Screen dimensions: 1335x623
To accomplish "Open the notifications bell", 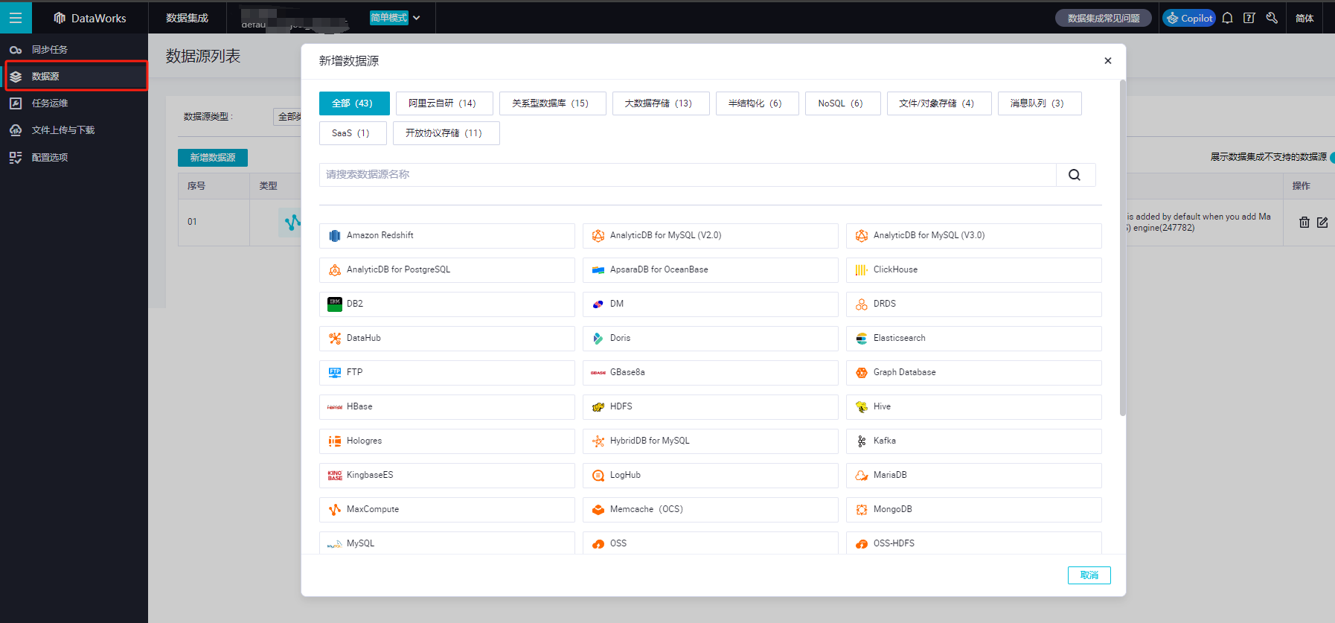I will tap(1228, 18).
